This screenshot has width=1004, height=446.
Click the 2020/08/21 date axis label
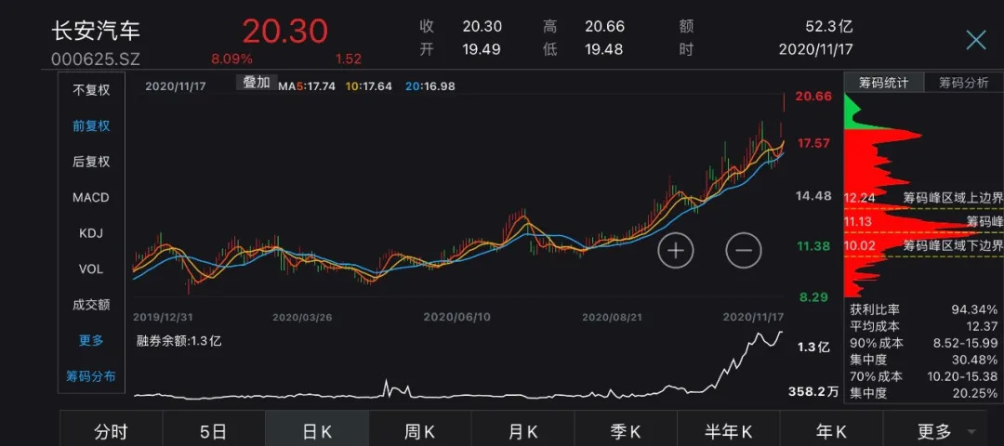click(x=612, y=317)
